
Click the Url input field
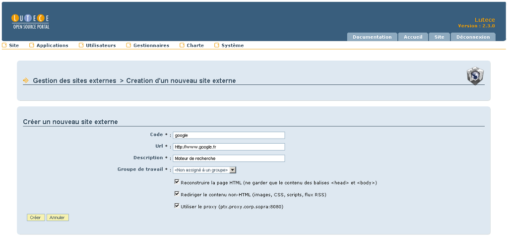(x=229, y=147)
